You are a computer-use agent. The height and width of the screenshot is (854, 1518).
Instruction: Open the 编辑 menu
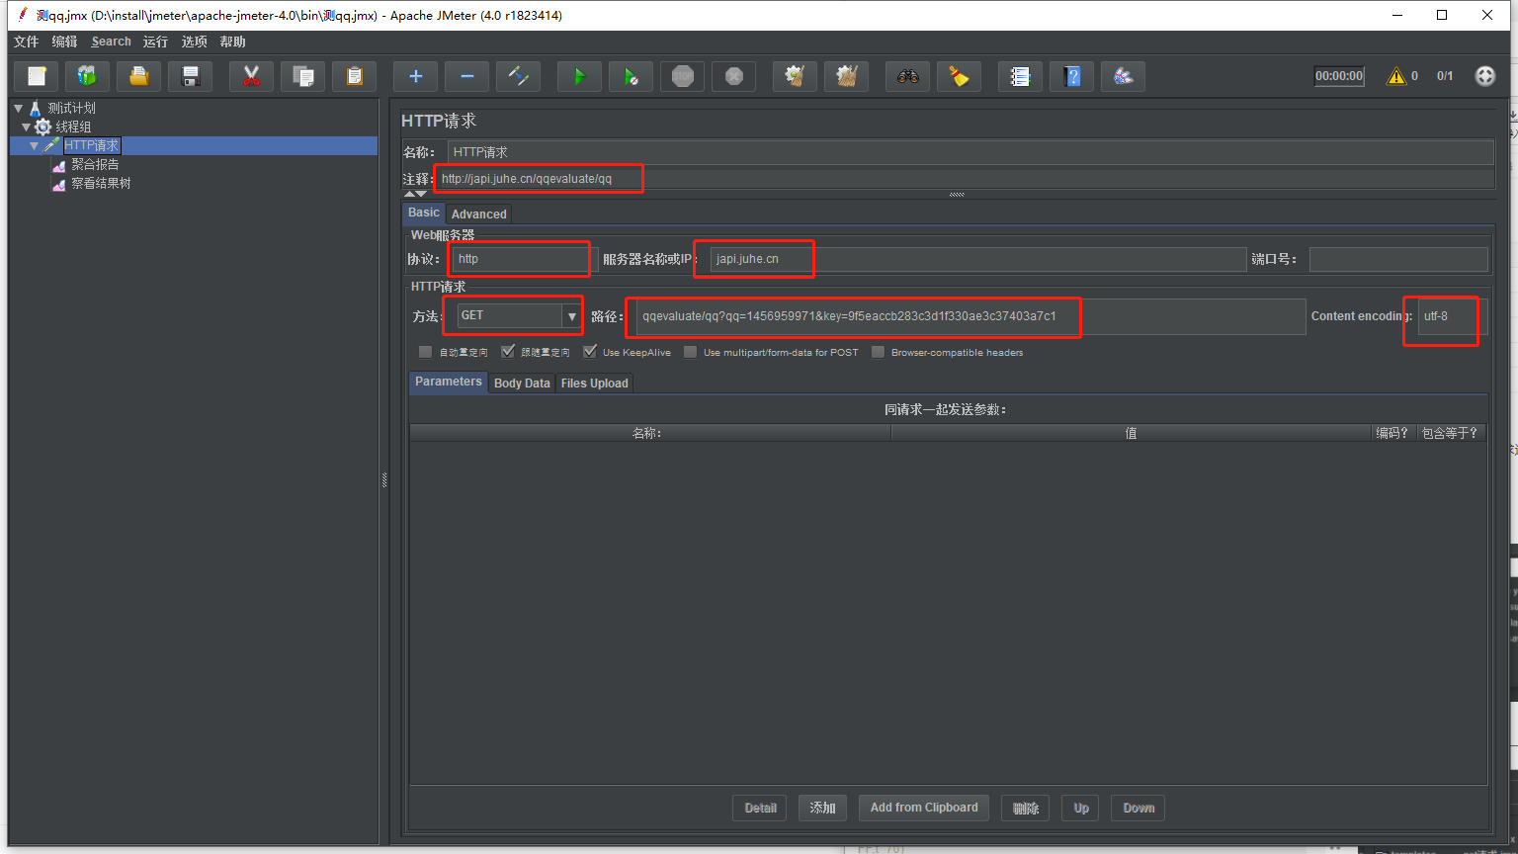(x=64, y=42)
